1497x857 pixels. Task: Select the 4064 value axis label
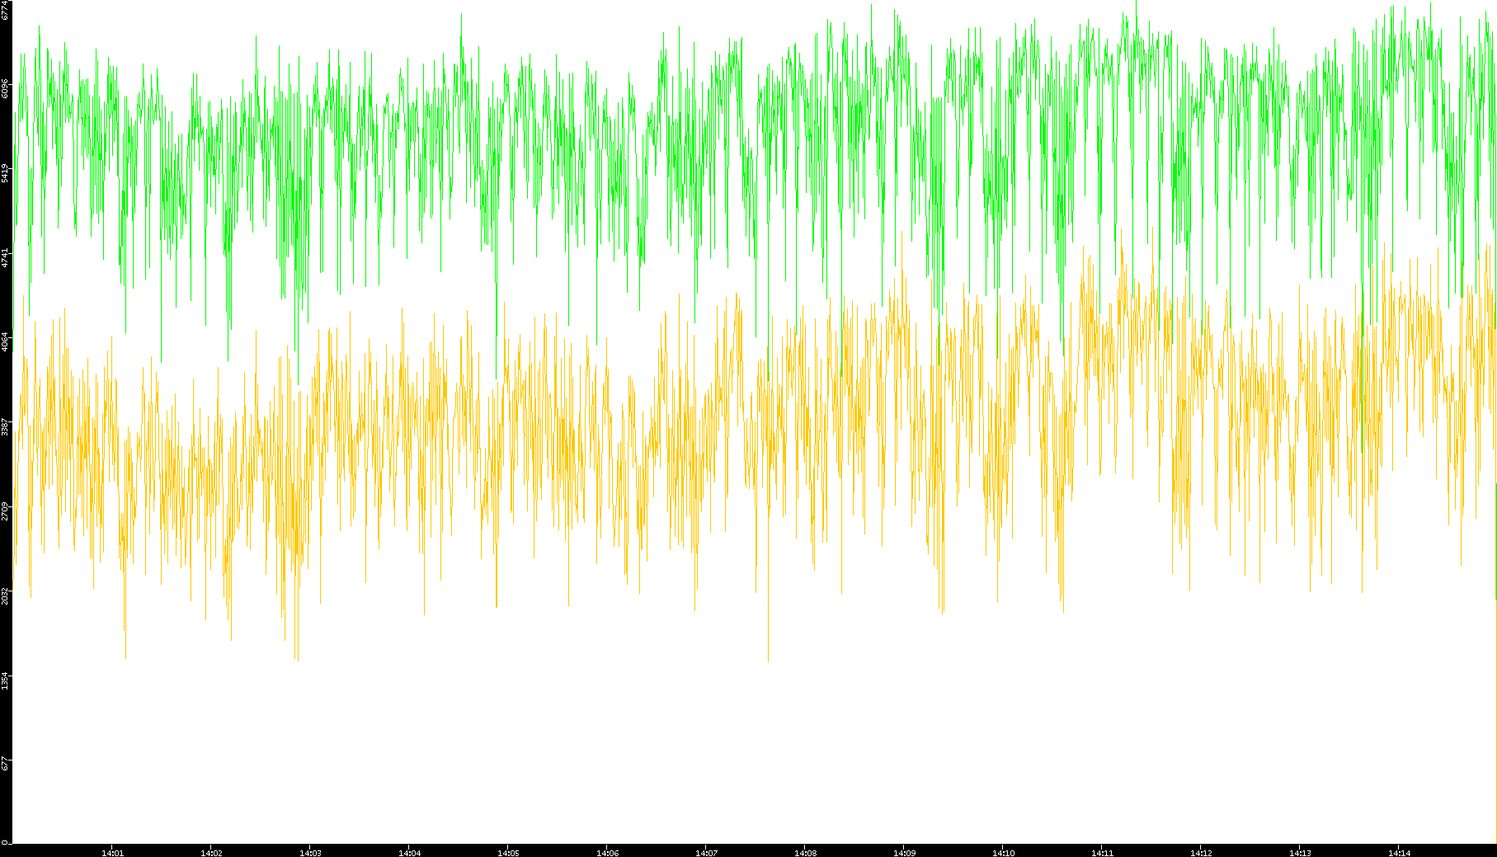(x=5, y=341)
